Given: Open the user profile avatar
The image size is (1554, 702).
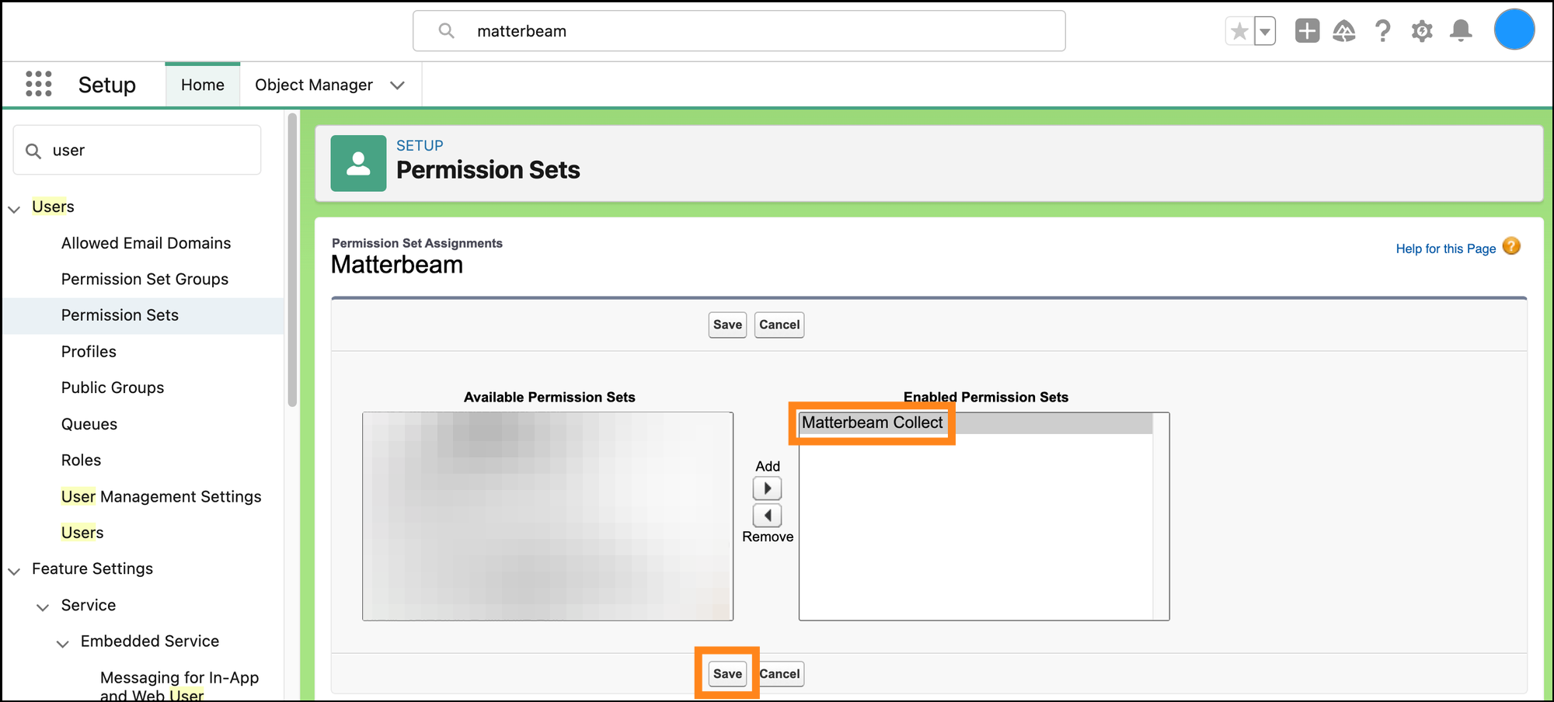Looking at the screenshot, I should [1514, 30].
